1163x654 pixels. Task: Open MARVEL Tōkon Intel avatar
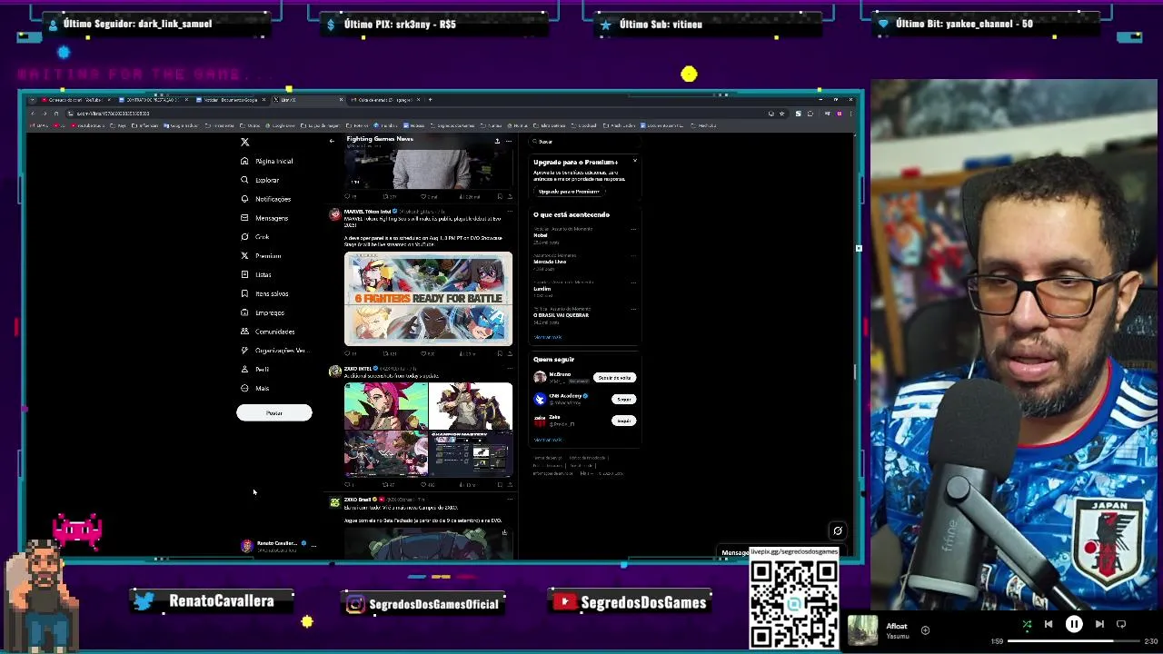pos(335,214)
